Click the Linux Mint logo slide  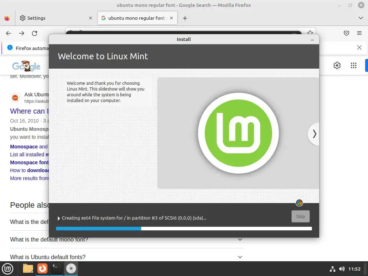point(238,133)
